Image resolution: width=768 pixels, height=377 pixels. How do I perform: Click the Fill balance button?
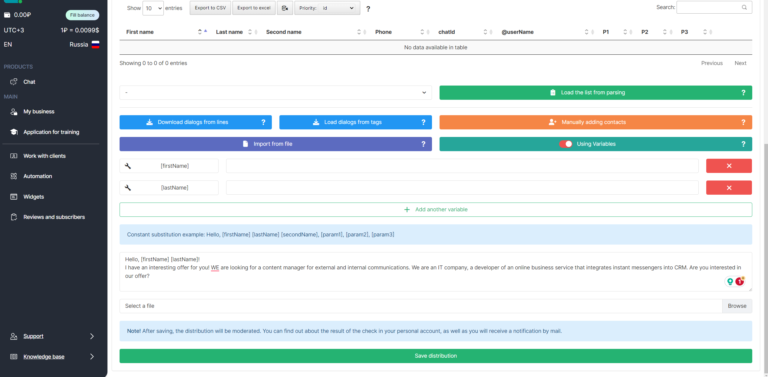[x=82, y=15]
